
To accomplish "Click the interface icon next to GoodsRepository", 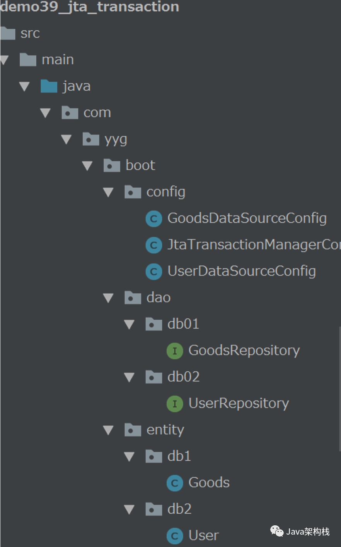I will pos(174,350).
